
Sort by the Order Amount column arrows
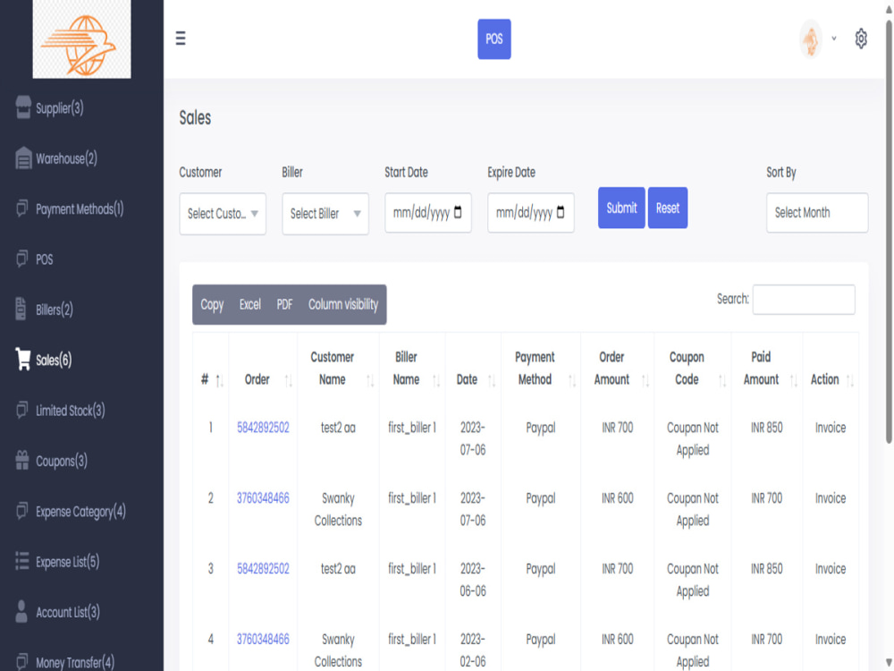click(645, 381)
